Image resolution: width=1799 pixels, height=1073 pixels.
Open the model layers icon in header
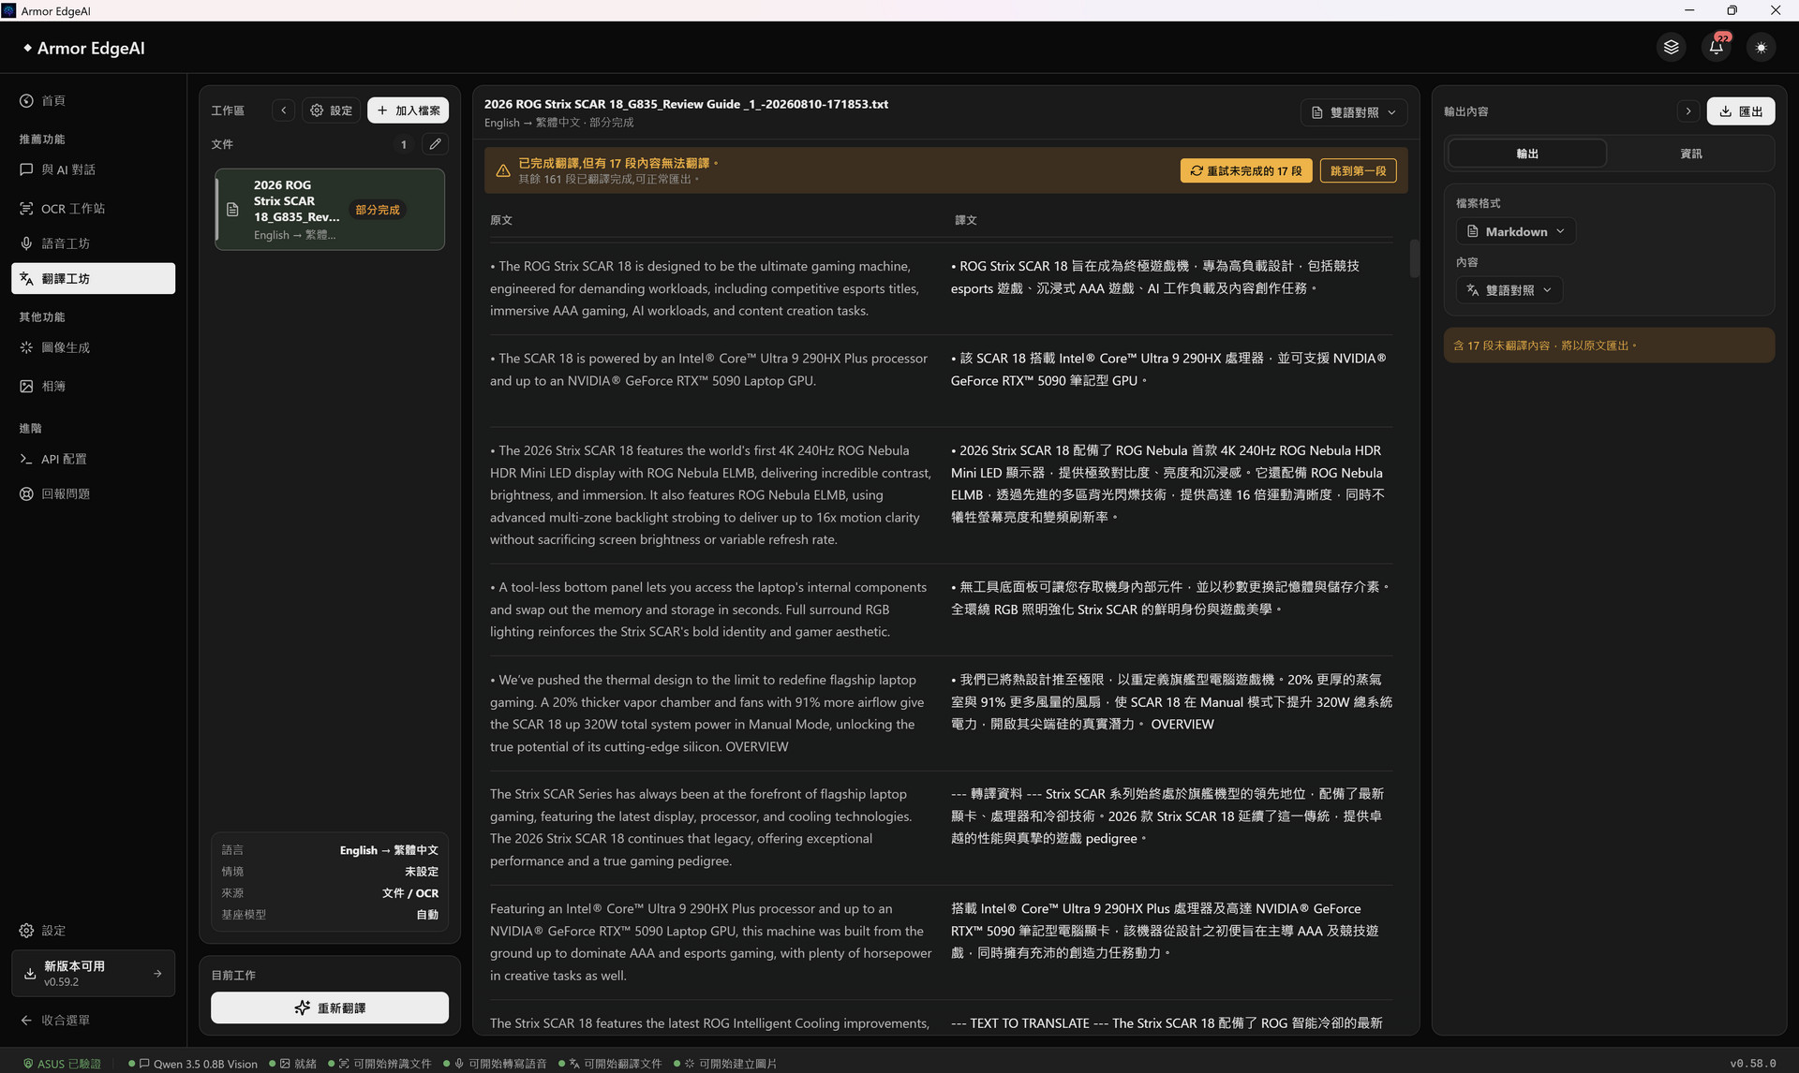click(x=1671, y=47)
